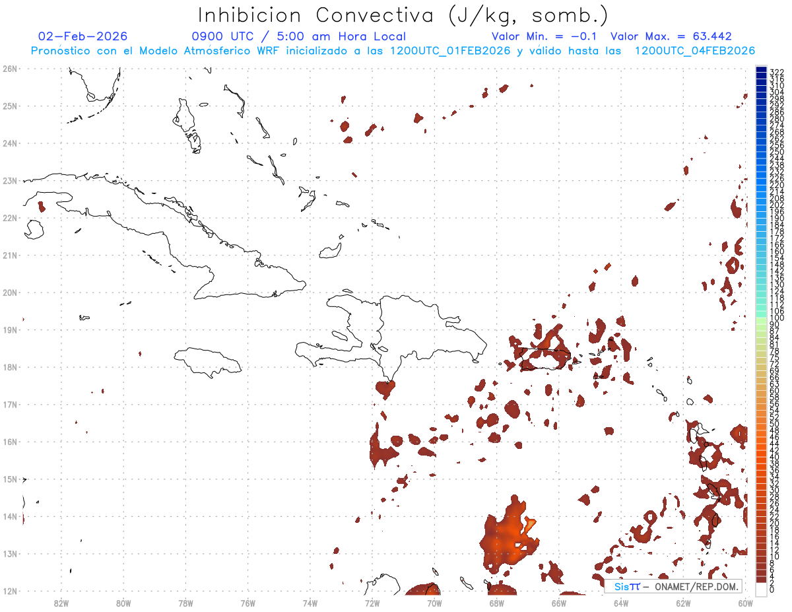Click the 21N latitude label
Screen dimensions: 792x612
pos(9,255)
